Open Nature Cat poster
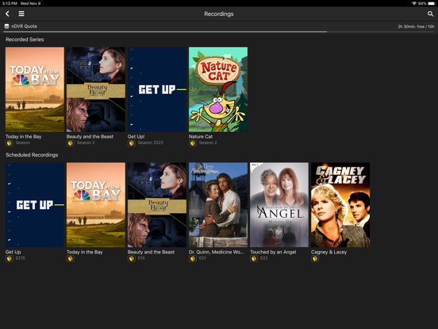The width and height of the screenshot is (438, 329). pos(218,89)
